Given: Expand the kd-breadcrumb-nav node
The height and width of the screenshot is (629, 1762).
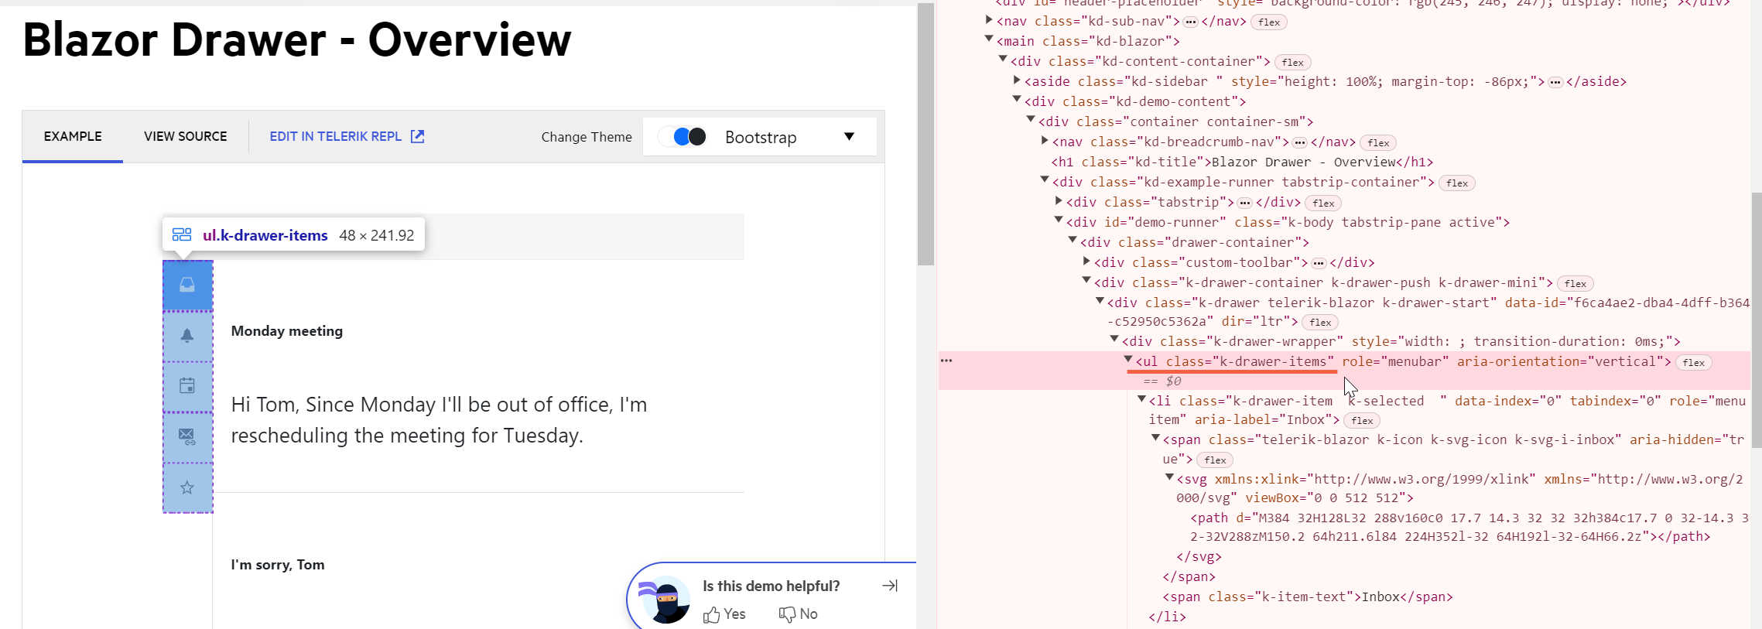Looking at the screenshot, I should tap(1045, 140).
